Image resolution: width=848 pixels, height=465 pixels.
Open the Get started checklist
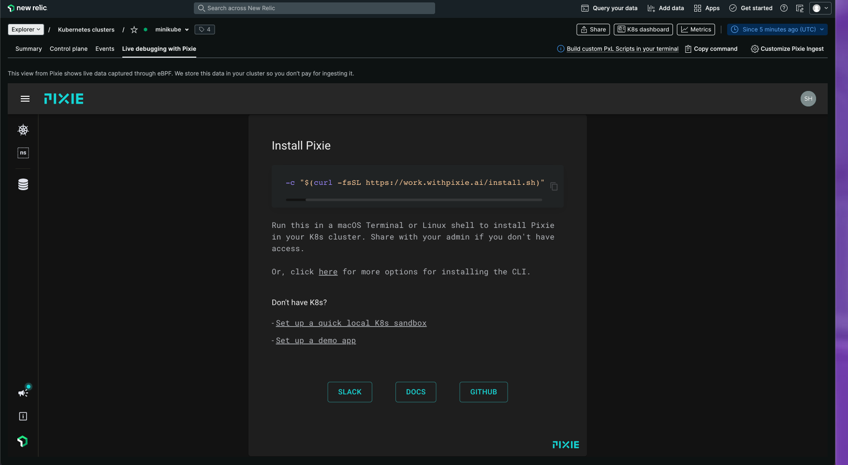click(x=751, y=8)
